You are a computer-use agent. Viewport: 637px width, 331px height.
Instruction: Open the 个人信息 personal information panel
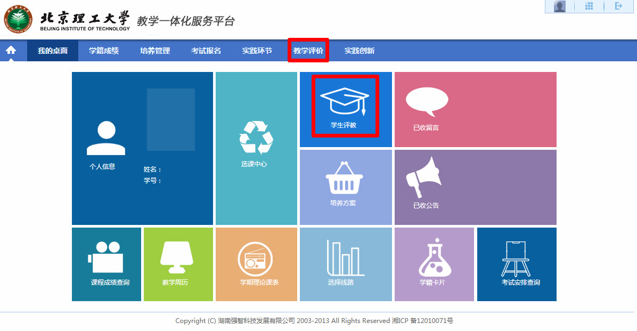tap(106, 148)
